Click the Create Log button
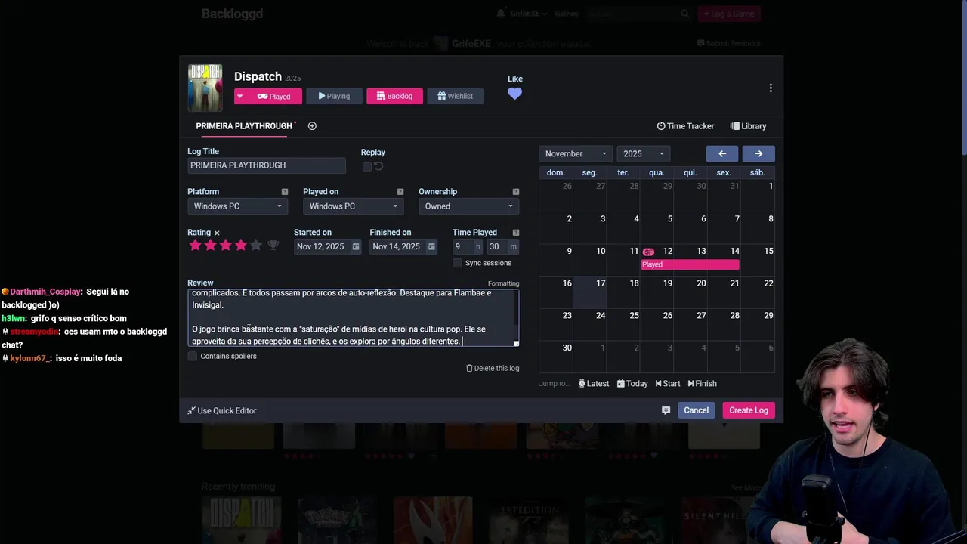The width and height of the screenshot is (967, 544). tap(749, 410)
